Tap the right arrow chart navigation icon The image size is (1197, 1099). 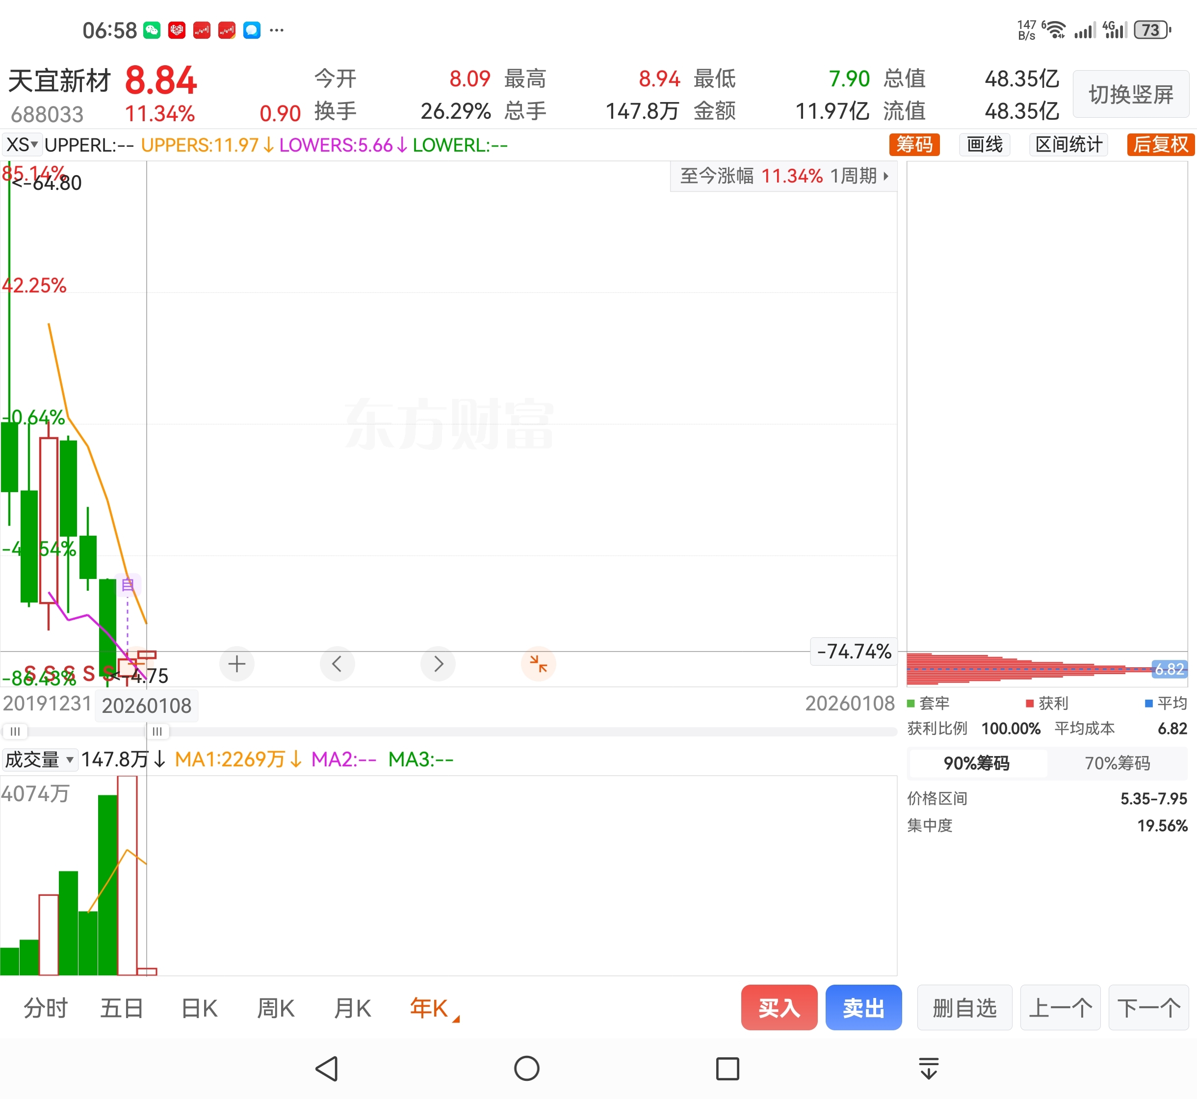pyautogui.click(x=438, y=664)
